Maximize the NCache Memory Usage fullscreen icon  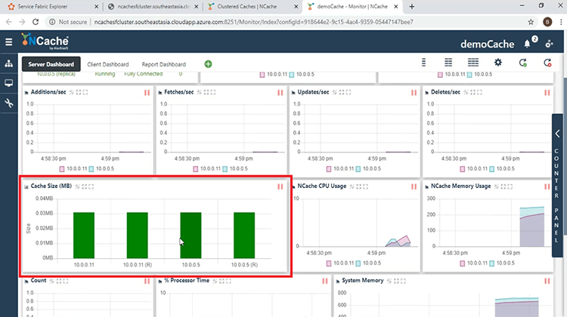[510, 186]
